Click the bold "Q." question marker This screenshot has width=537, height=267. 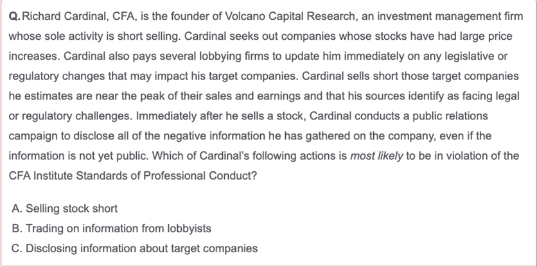15,17
